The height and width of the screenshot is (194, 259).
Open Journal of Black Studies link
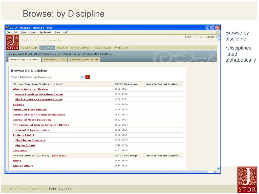click(x=30, y=110)
